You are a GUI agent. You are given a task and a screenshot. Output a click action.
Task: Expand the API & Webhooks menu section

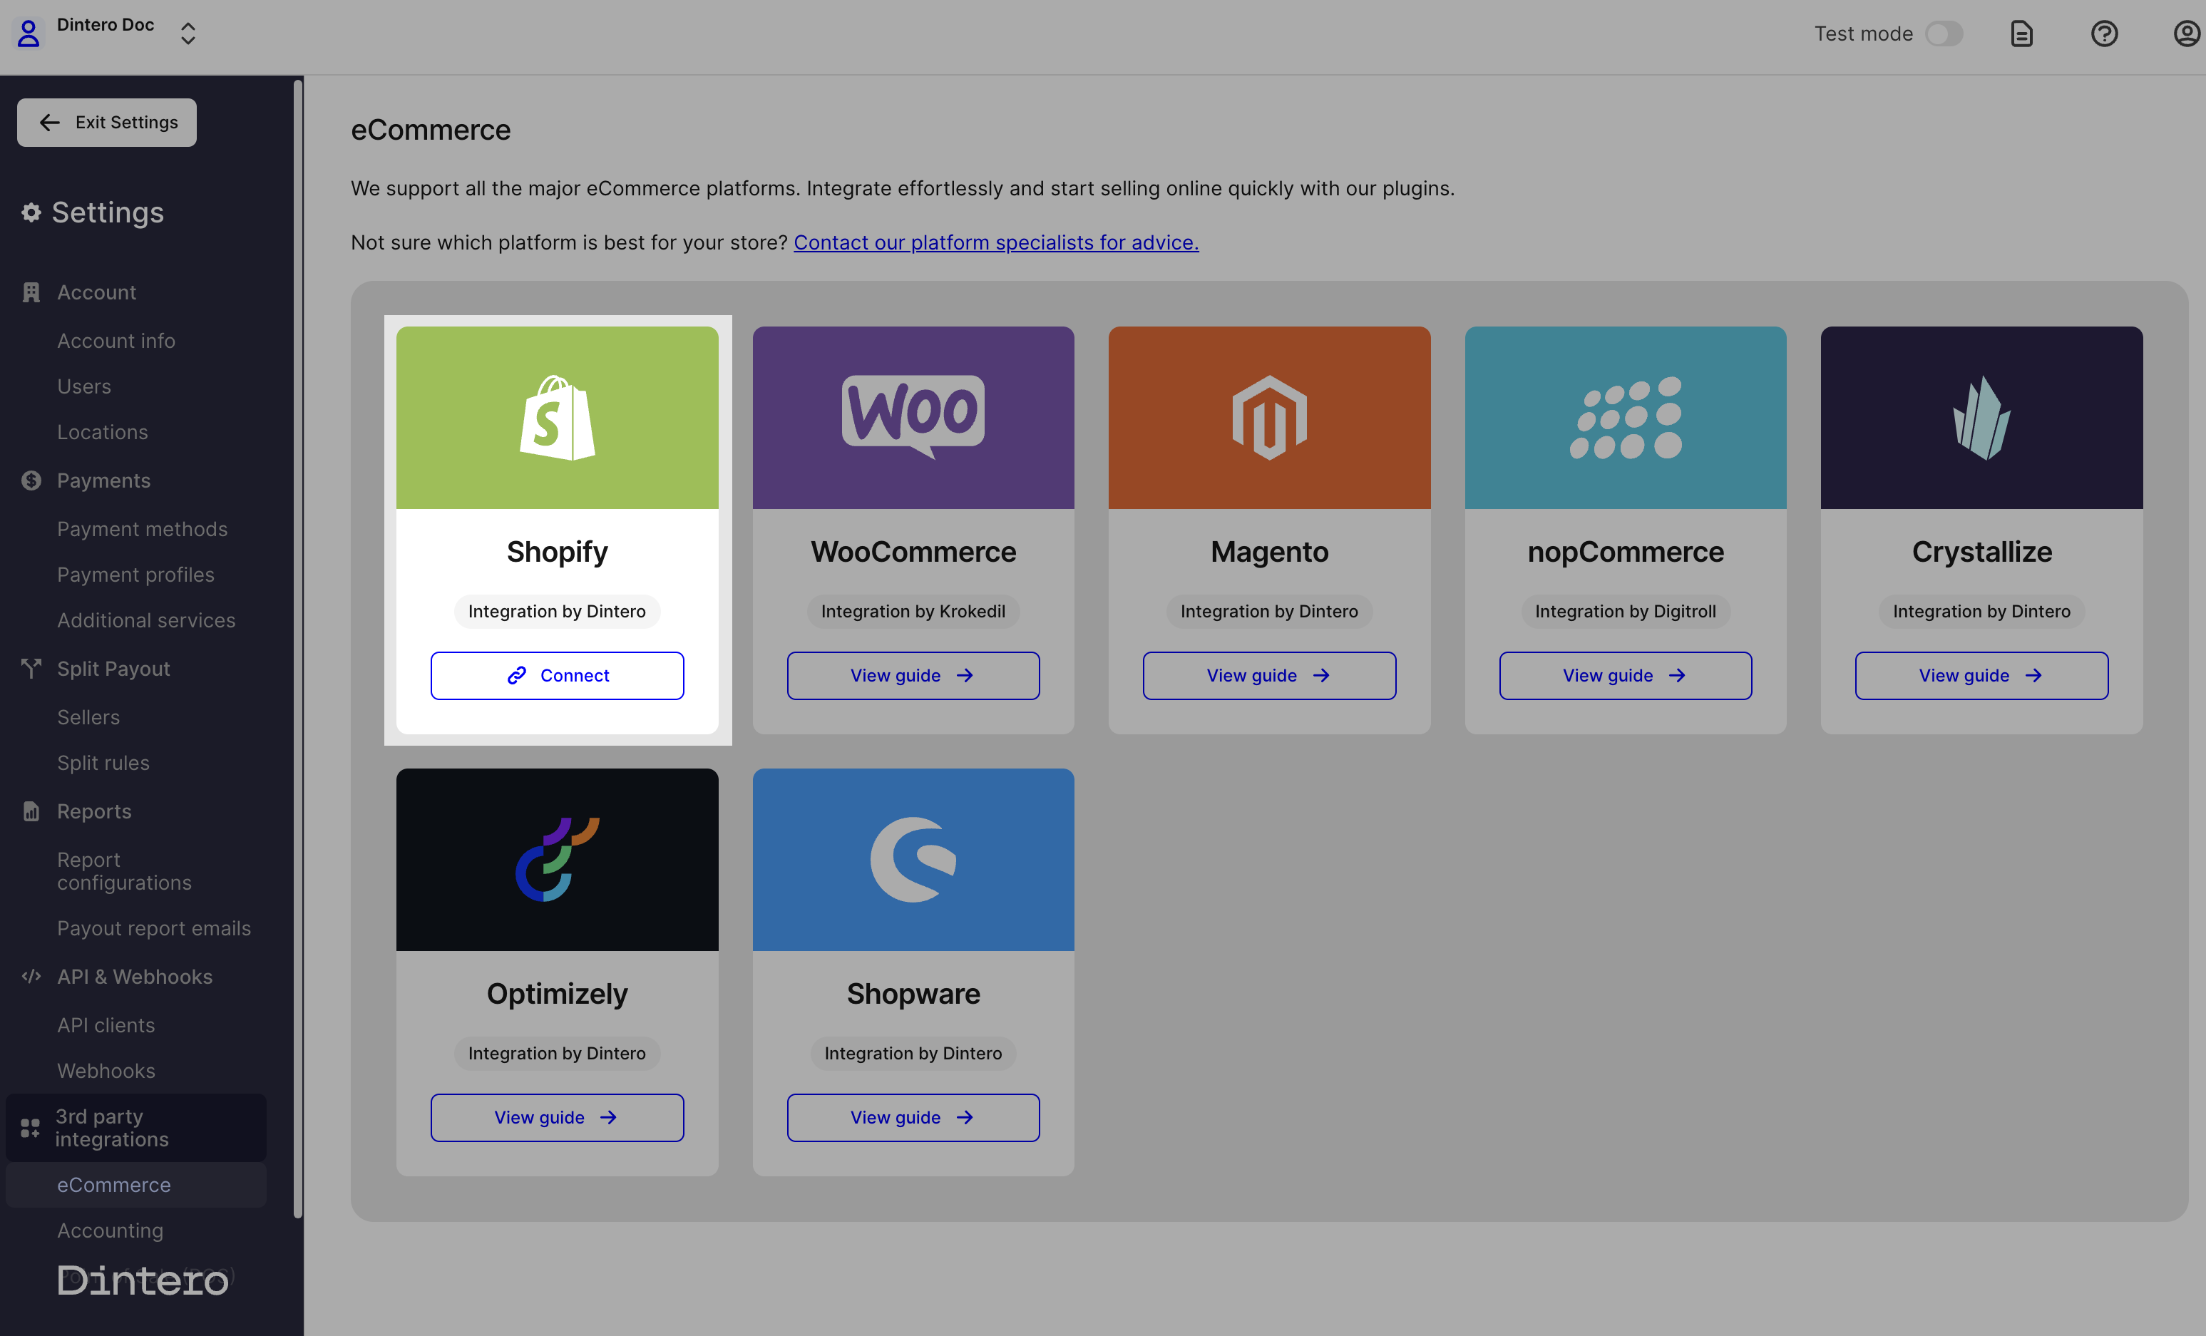click(134, 975)
